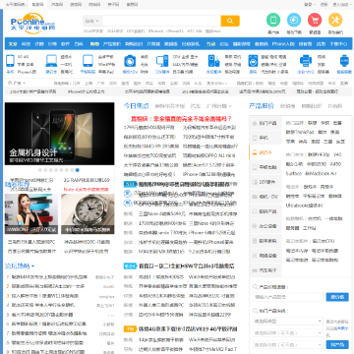Open the woman with wristbands thumbnail
Screen dimensions: 354x354
click(31, 213)
